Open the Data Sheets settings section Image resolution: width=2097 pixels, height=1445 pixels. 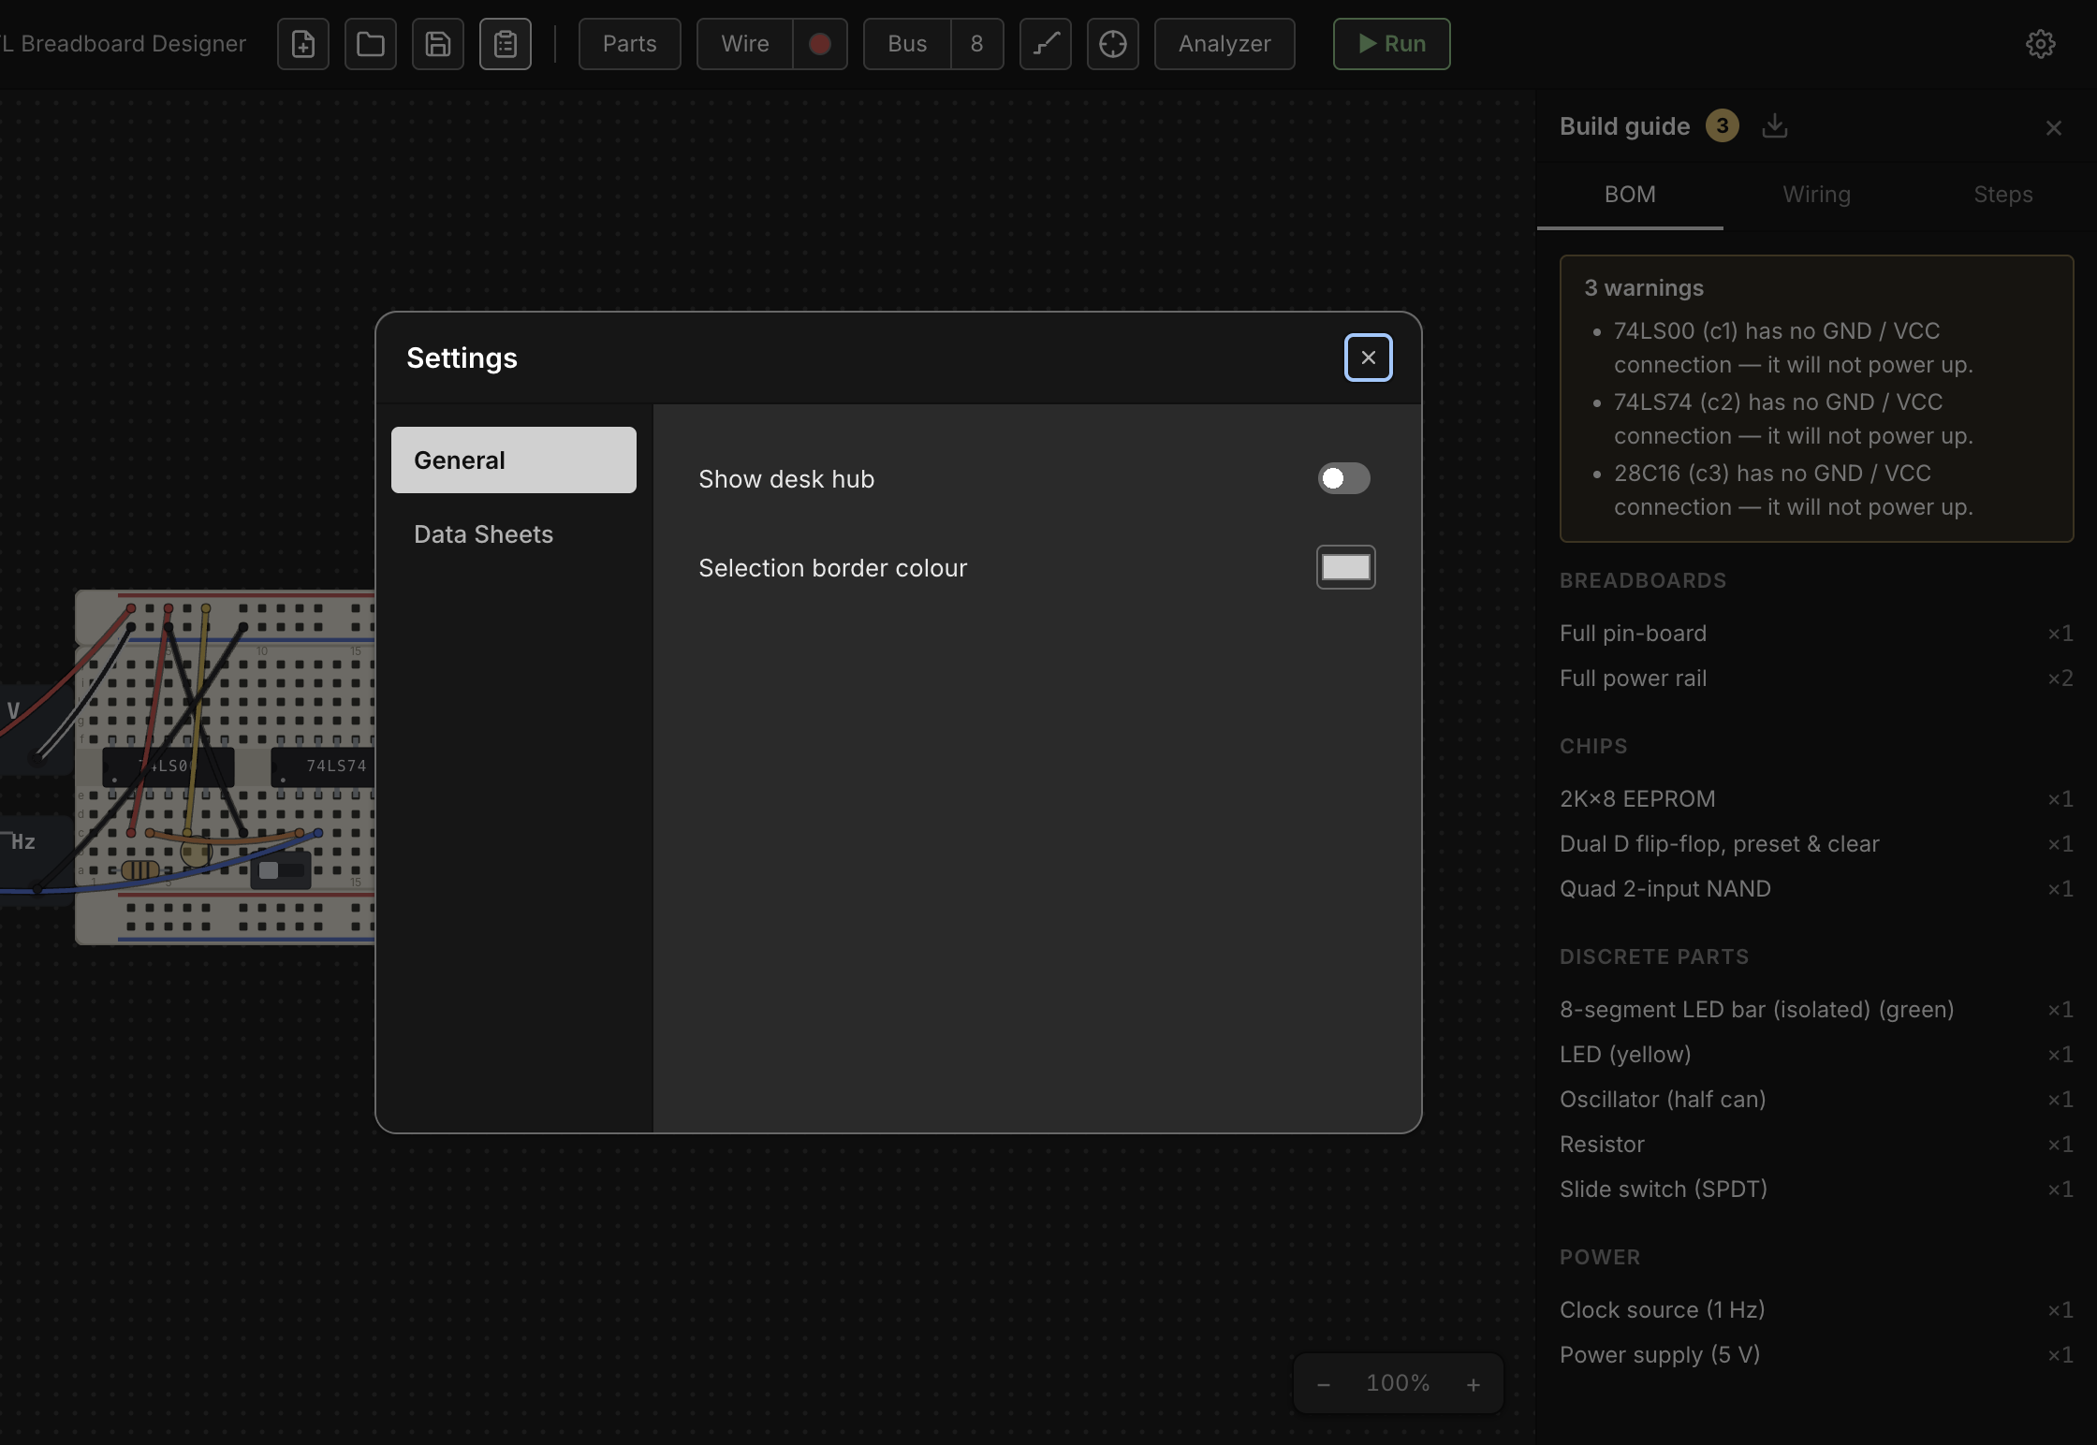pyautogui.click(x=514, y=534)
